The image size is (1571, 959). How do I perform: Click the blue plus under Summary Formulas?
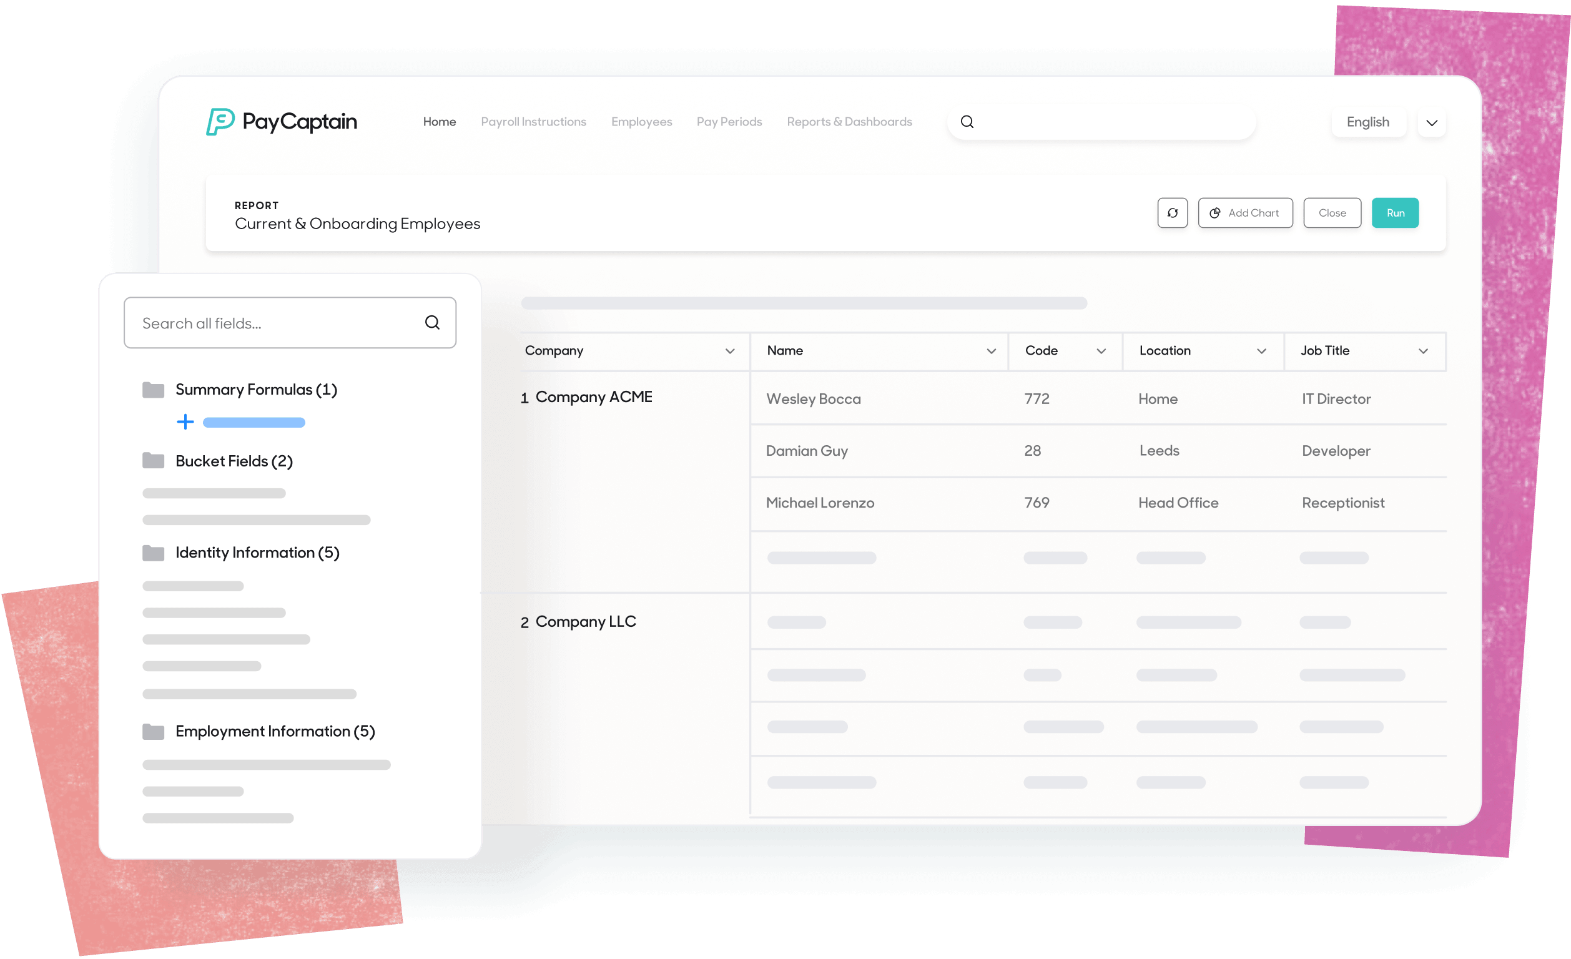[x=185, y=421]
